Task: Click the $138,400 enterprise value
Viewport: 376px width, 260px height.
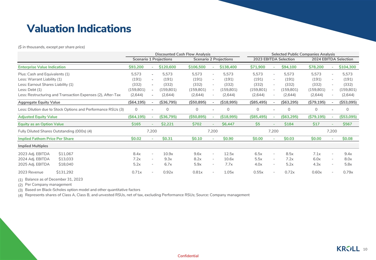Action: [x=228, y=67]
